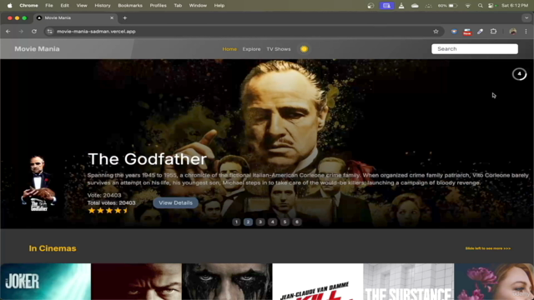The width and height of the screenshot is (534, 300).
Task: Focus the Search input field
Action: [x=475, y=49]
